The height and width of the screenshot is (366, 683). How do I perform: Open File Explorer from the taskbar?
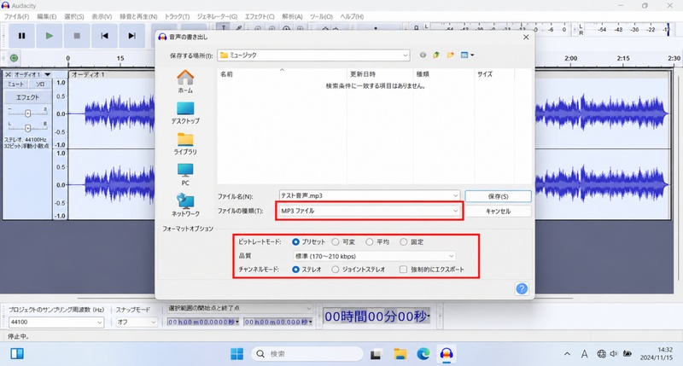point(400,354)
